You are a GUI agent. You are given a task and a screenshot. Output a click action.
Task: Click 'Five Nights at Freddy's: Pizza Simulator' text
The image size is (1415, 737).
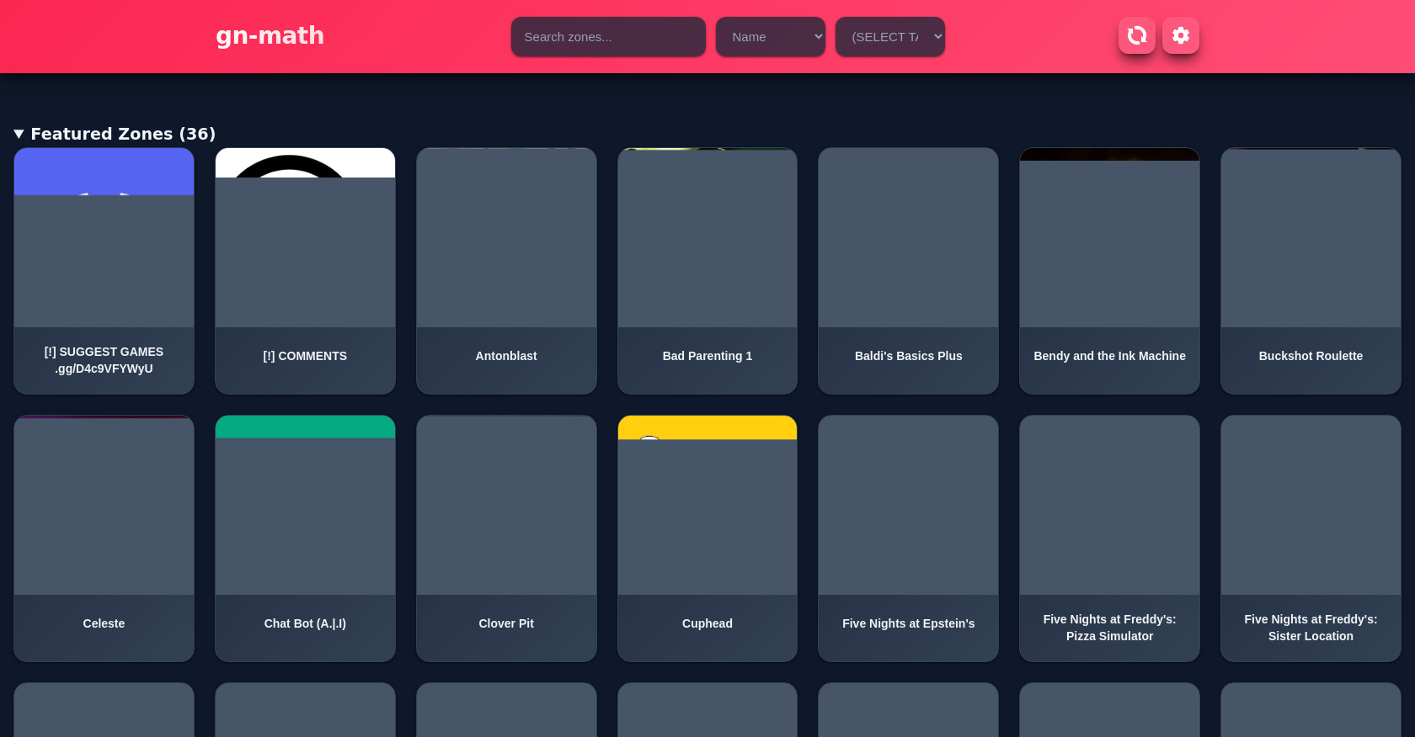(1109, 628)
